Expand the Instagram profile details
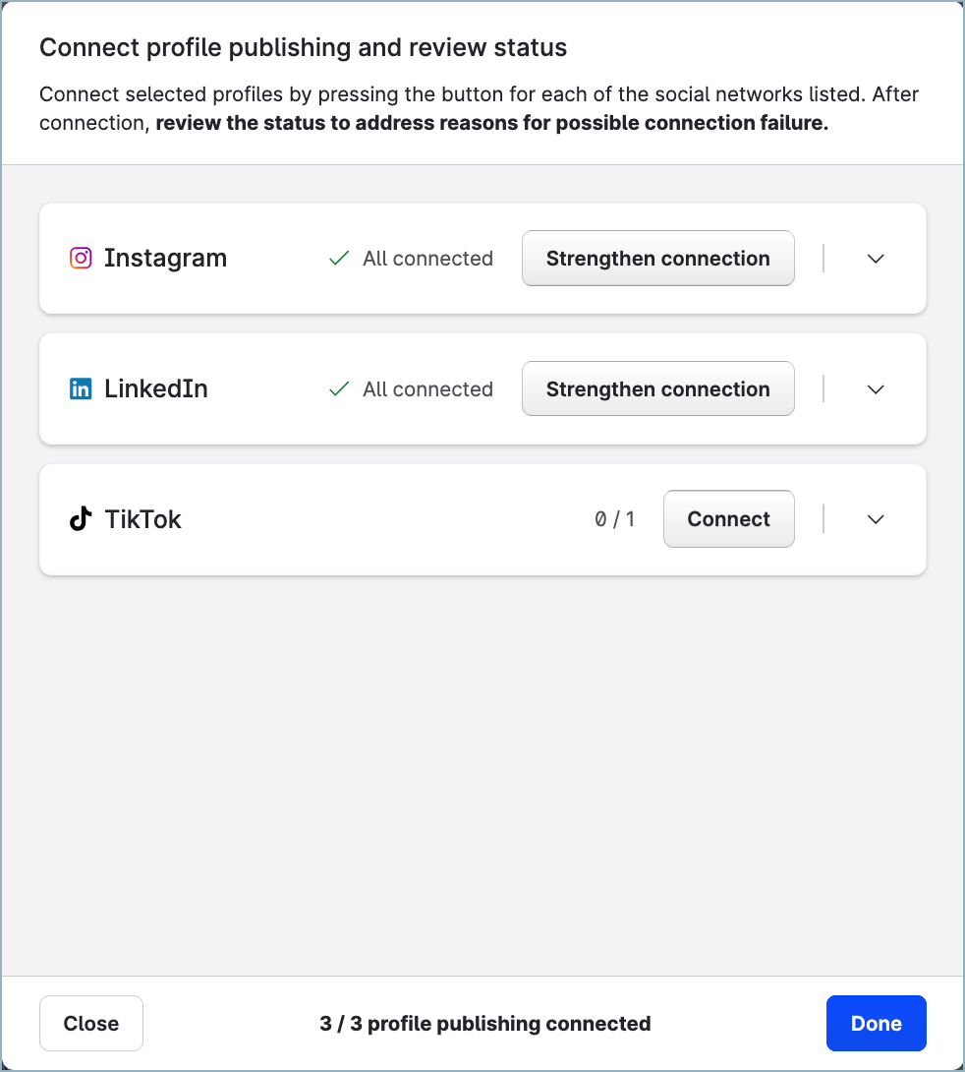Image resolution: width=965 pixels, height=1072 pixels. coord(875,258)
